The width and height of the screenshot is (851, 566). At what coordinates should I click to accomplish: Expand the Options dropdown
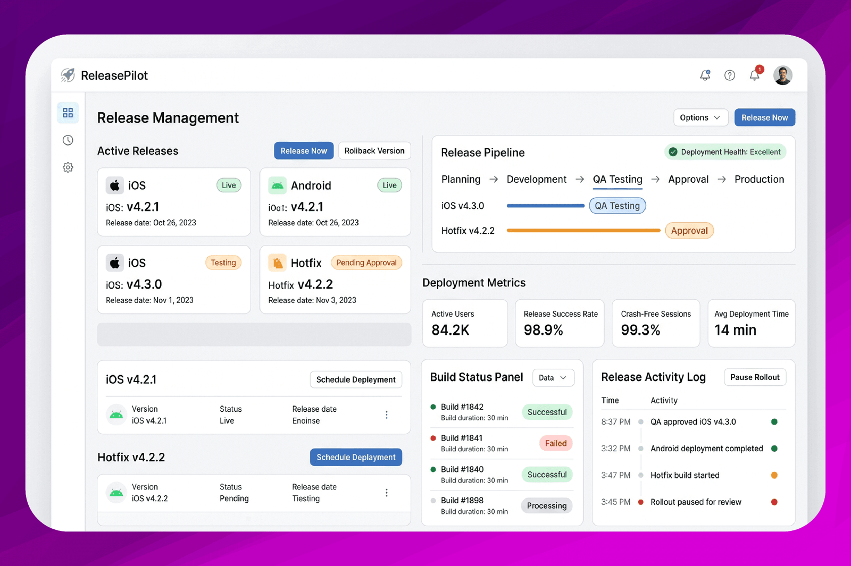click(700, 117)
